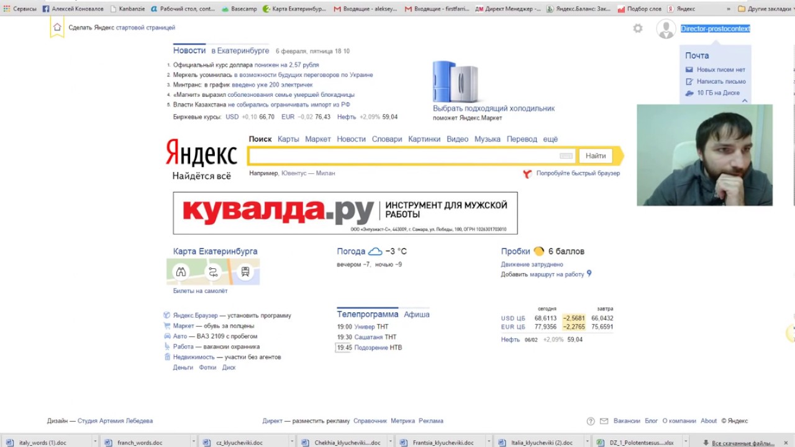Collapse the mail panel arrow
This screenshot has height=447, width=795.
(x=745, y=100)
